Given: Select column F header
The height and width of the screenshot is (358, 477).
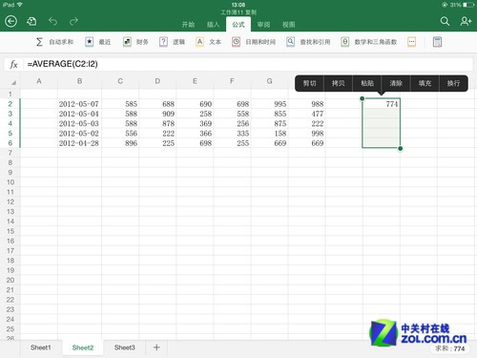Looking at the screenshot, I should 232,81.
